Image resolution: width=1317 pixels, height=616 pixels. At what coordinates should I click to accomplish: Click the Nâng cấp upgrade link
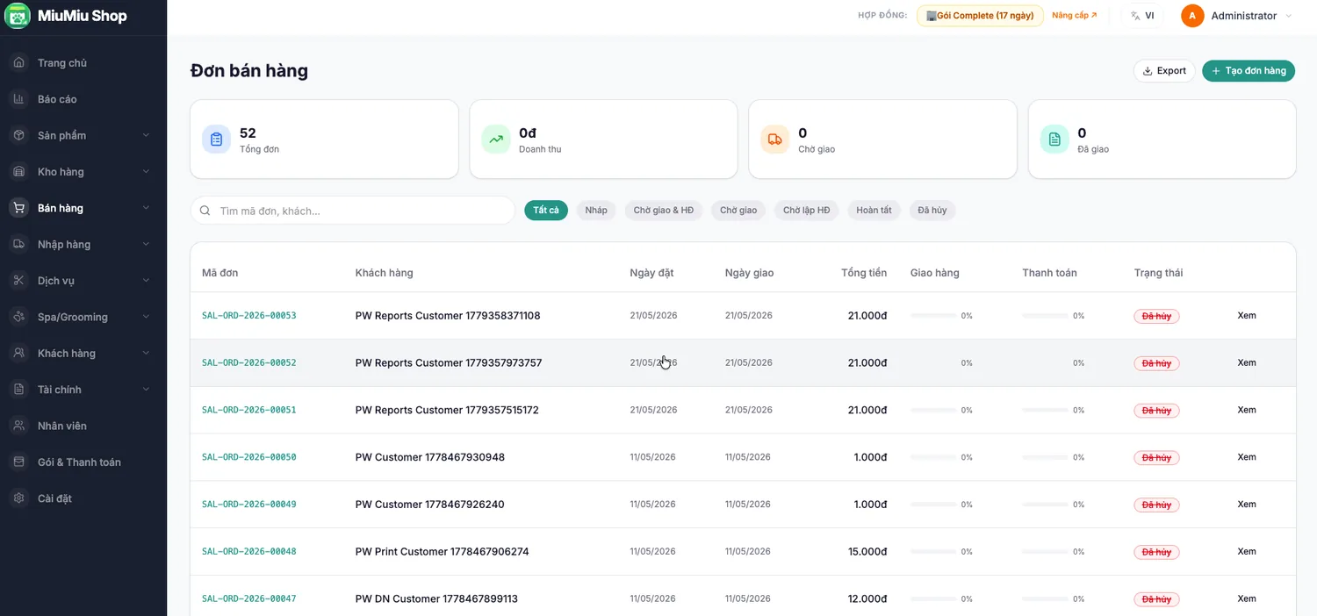click(x=1075, y=16)
